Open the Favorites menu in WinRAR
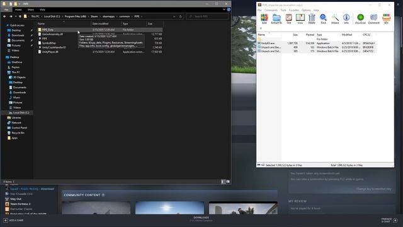The height and width of the screenshot is (227, 403). (x=294, y=10)
